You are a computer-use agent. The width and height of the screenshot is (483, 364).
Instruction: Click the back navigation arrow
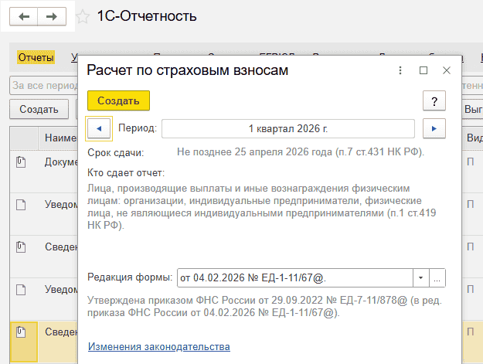25,16
